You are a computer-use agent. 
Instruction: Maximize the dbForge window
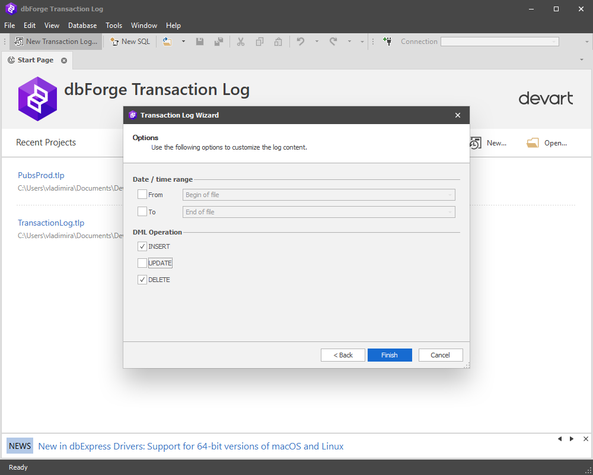556,9
